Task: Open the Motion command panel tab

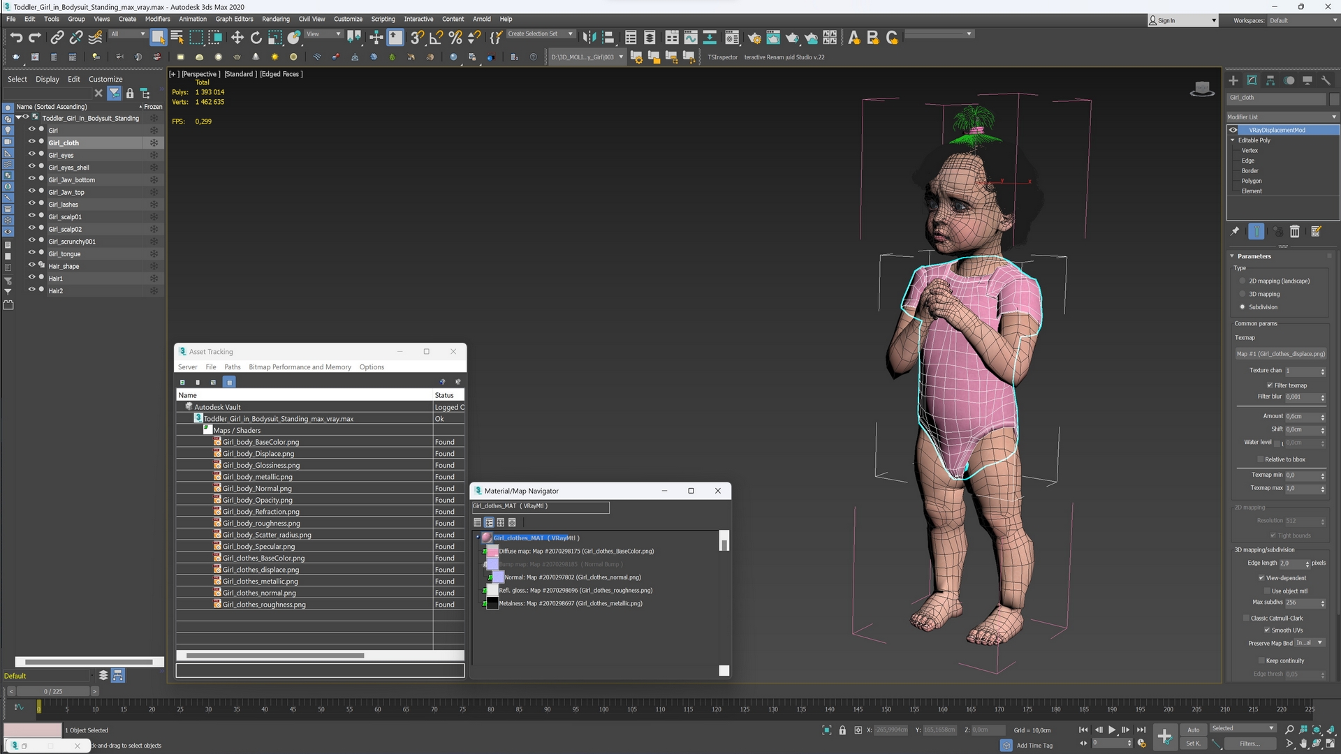Action: [1289, 80]
